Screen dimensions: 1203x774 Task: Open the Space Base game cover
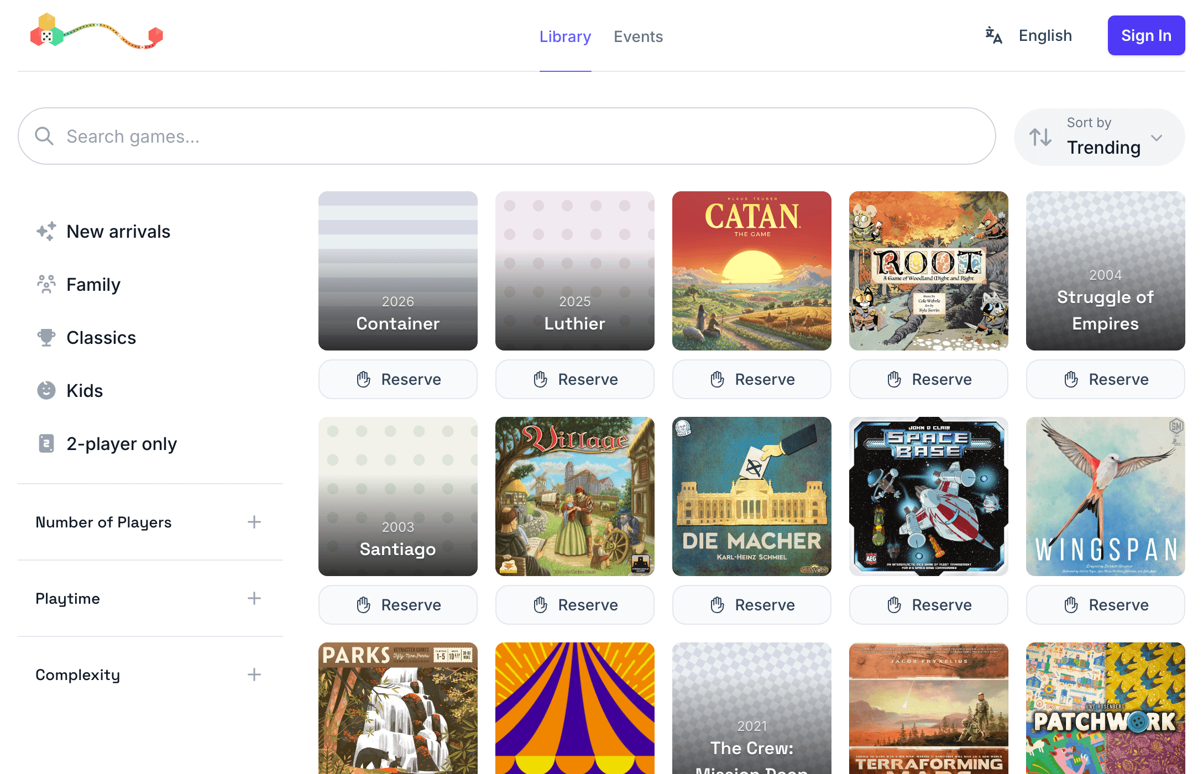929,496
